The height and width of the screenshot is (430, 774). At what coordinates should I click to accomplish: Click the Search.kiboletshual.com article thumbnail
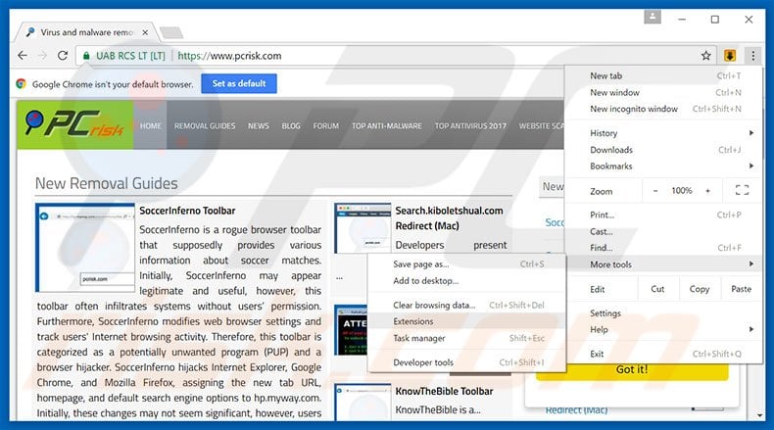tap(363, 227)
